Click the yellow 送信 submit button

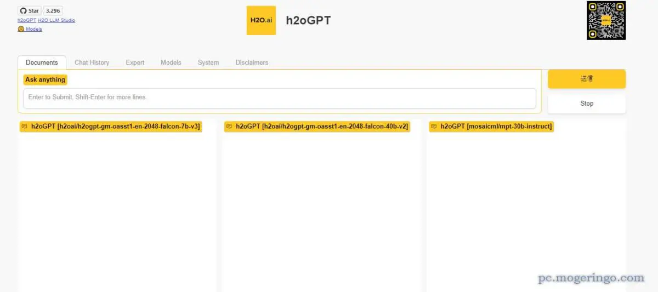coord(587,79)
